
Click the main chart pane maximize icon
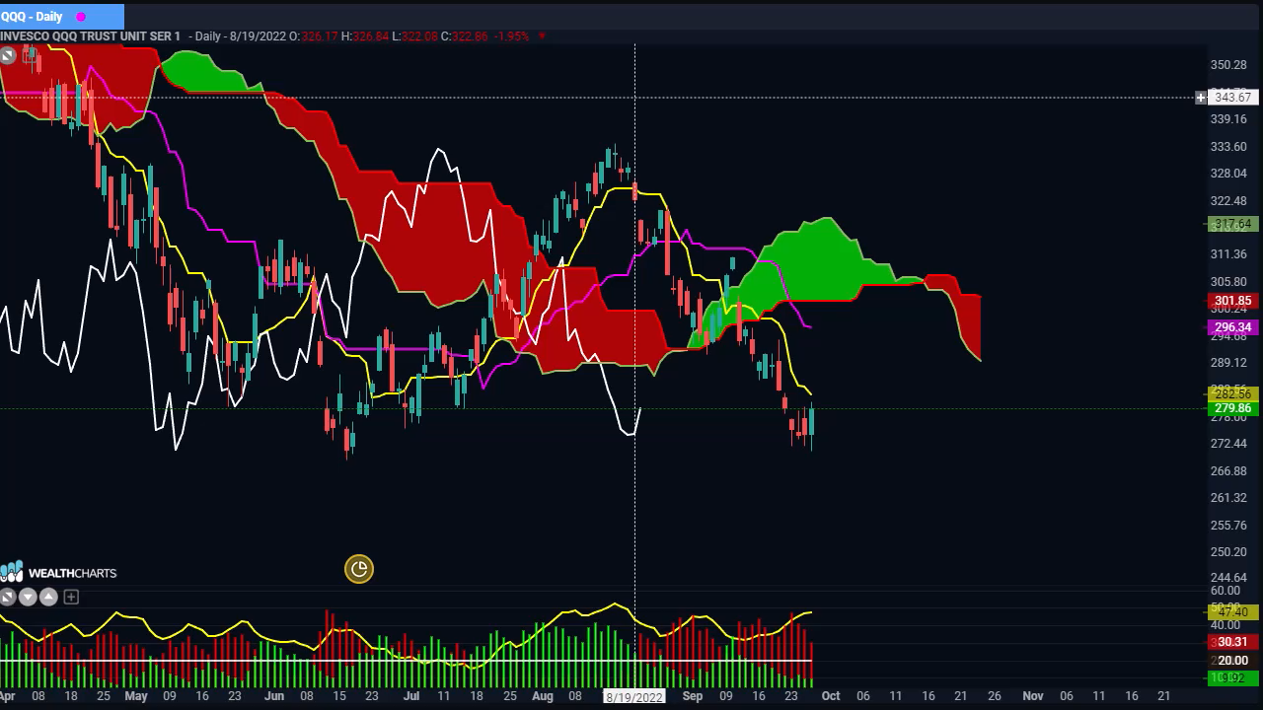8,56
